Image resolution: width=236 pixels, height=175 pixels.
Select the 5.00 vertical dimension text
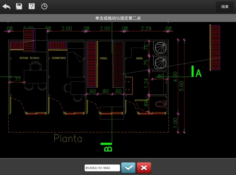click(181, 86)
